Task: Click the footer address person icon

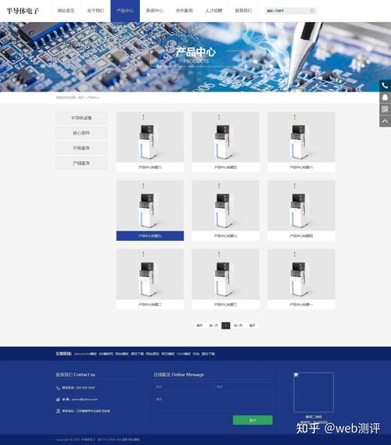Action: tap(58, 411)
